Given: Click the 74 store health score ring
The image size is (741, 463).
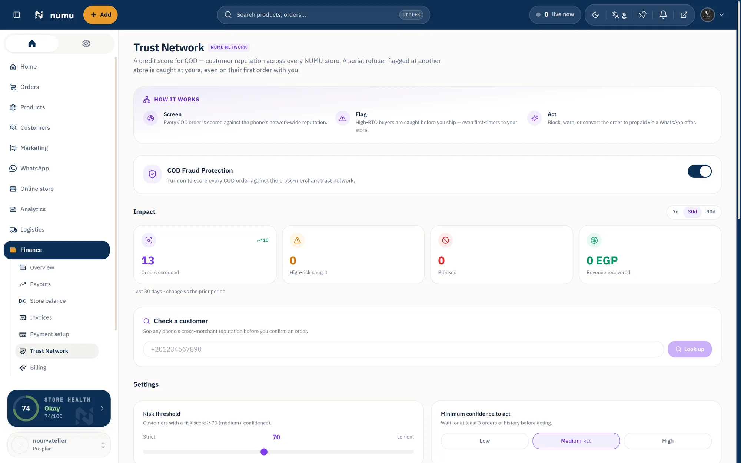Looking at the screenshot, I should [26, 408].
